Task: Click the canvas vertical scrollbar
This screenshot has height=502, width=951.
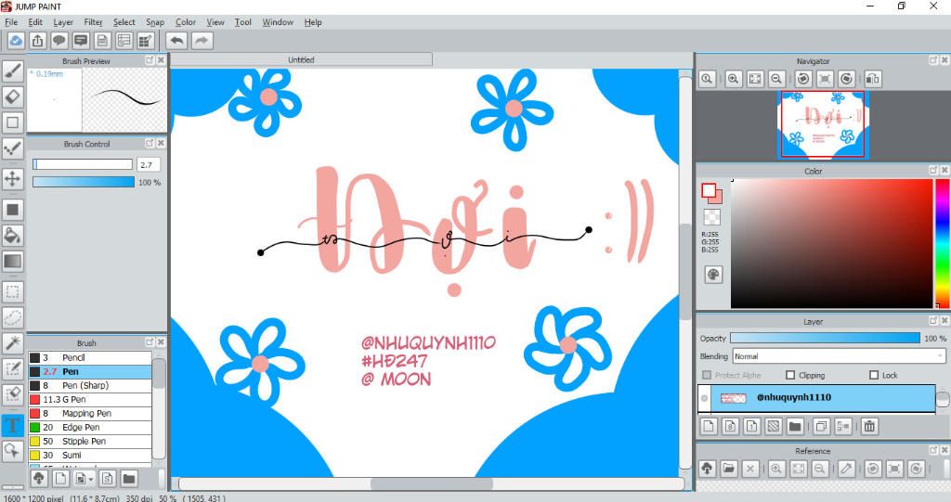Action: (x=684, y=270)
